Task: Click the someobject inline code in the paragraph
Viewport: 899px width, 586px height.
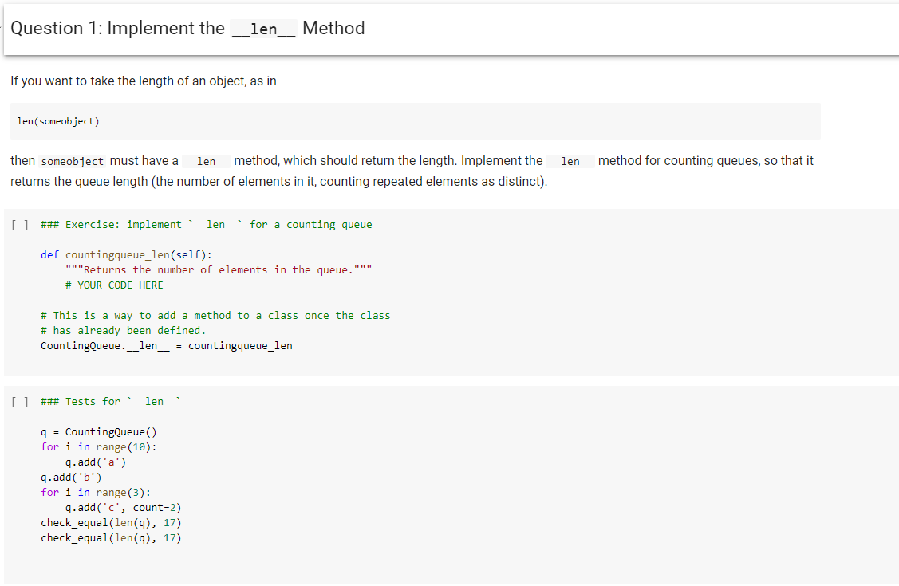Action: 72,161
